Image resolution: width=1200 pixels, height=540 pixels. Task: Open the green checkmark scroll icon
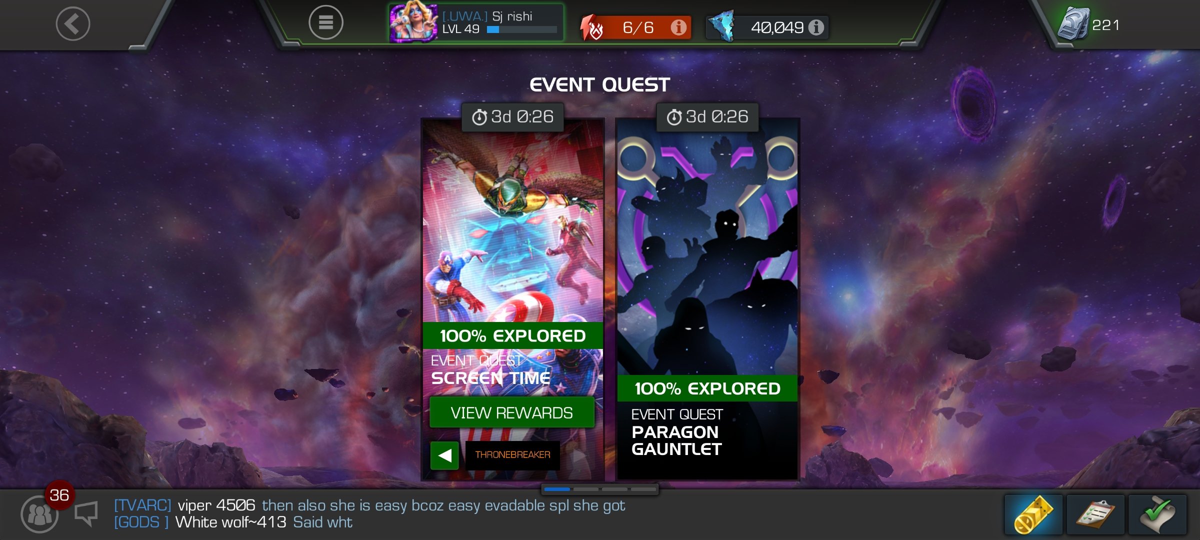(1157, 514)
